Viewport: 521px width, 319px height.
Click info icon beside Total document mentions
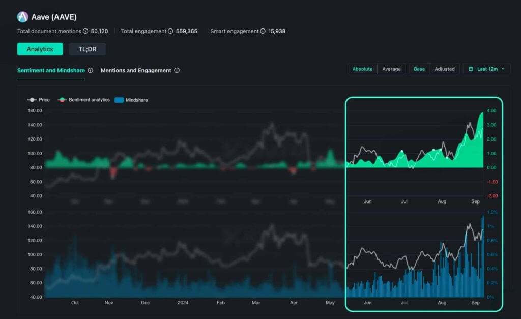(85, 31)
